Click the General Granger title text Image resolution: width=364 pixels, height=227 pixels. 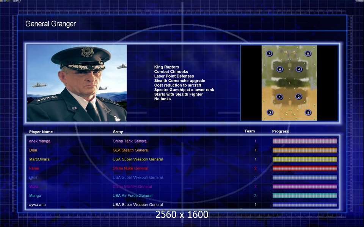pos(50,23)
